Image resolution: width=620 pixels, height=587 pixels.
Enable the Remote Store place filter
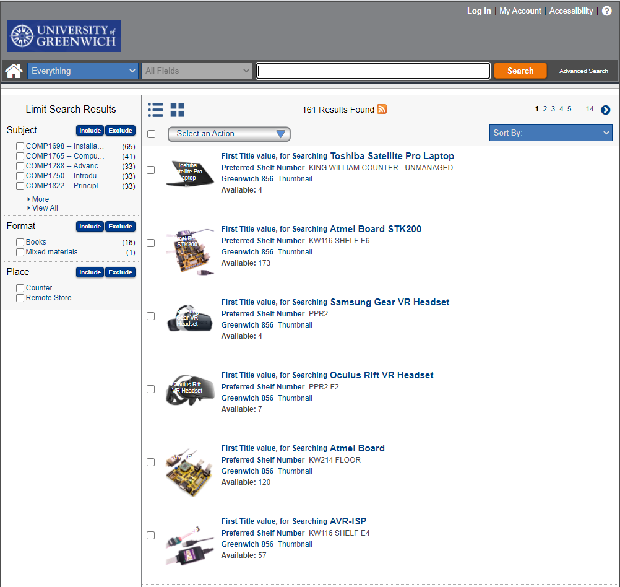(20, 298)
